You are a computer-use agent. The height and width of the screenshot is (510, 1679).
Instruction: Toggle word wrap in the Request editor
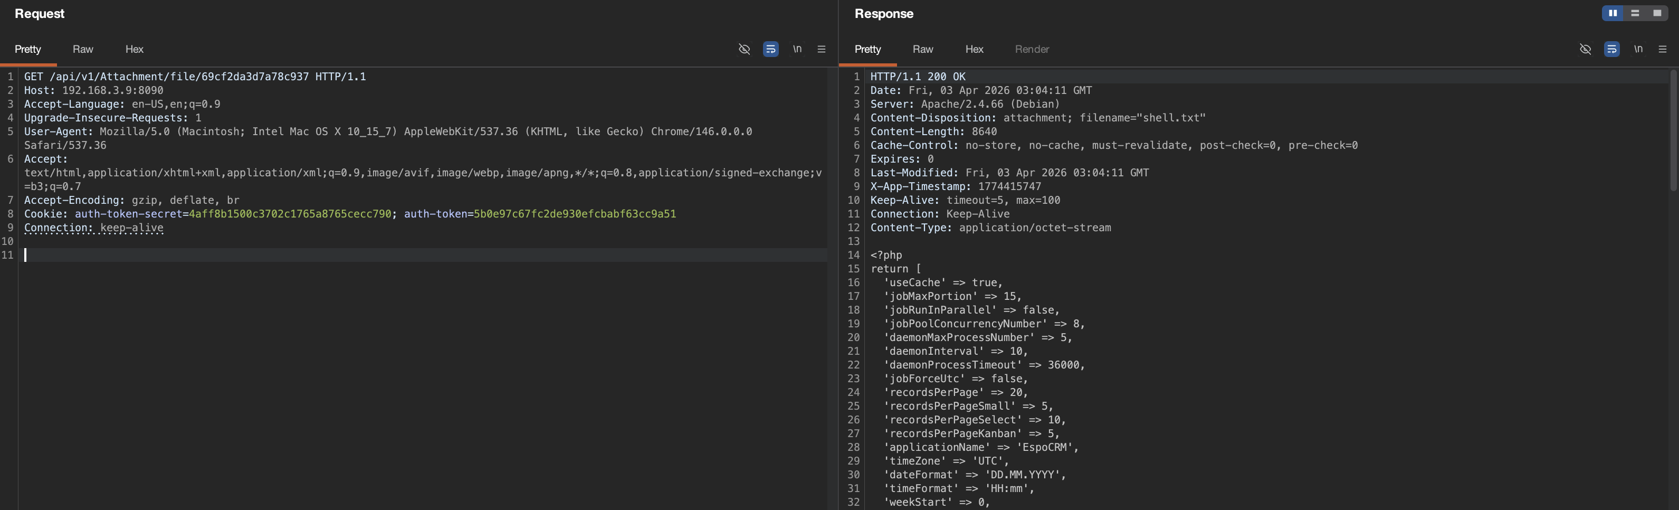point(771,49)
